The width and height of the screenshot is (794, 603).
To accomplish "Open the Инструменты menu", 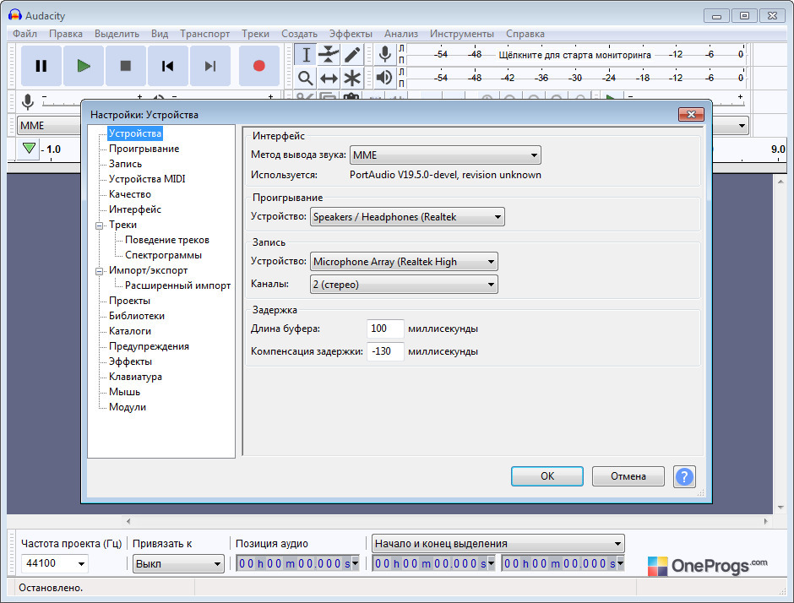I will pyautogui.click(x=462, y=34).
